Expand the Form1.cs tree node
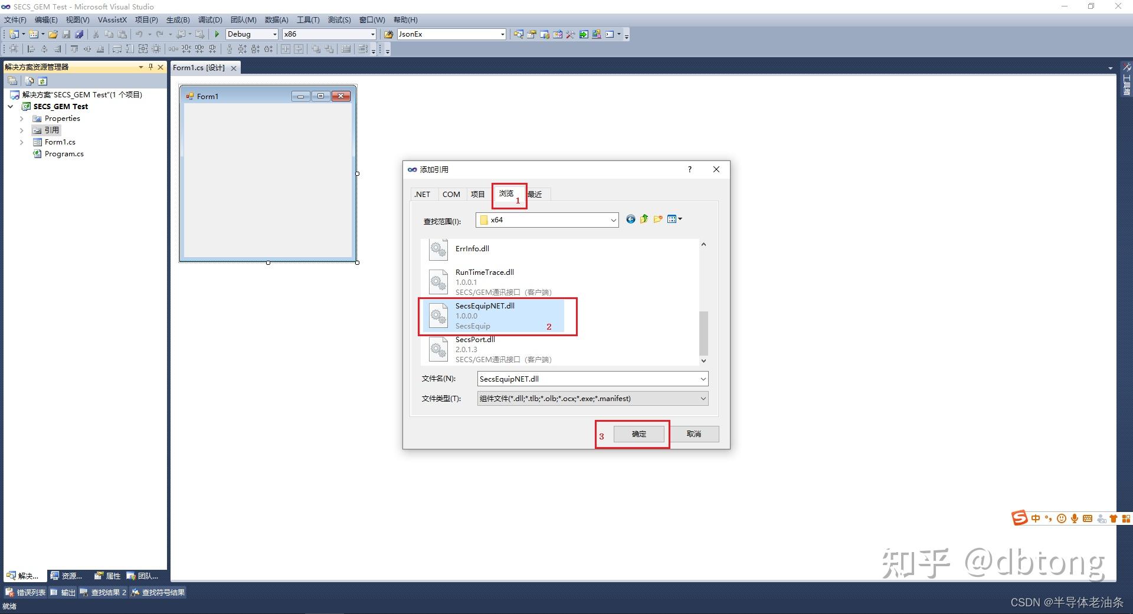The height and width of the screenshot is (614, 1133). [x=22, y=142]
